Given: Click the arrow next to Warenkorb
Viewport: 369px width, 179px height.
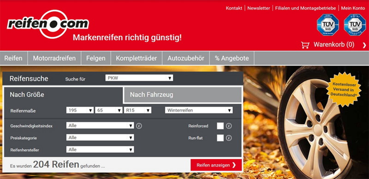Looking at the screenshot, I should tap(364, 46).
